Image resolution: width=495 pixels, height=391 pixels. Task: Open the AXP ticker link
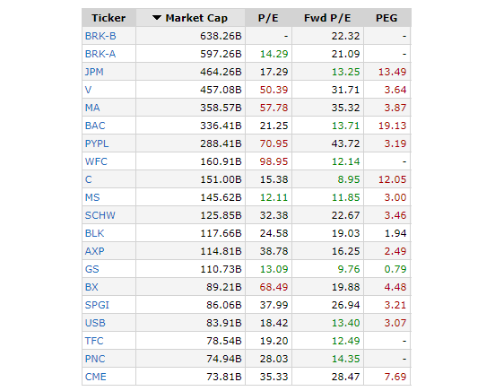tap(94, 251)
